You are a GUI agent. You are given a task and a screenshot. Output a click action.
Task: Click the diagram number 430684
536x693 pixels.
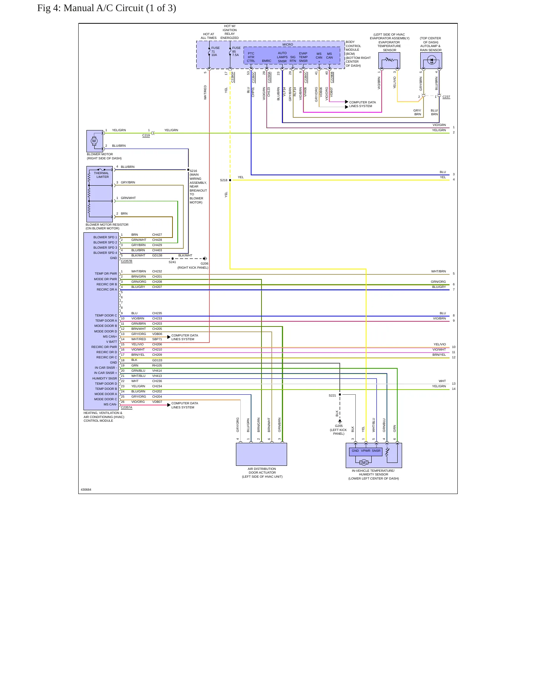click(86, 490)
